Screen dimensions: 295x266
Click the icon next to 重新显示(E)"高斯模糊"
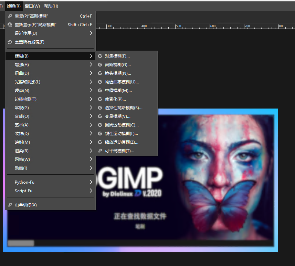point(10,24)
